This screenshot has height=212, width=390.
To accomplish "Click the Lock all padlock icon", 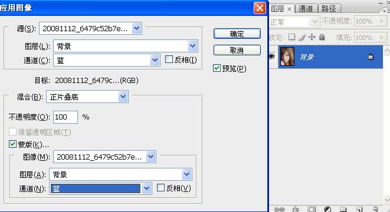I will click(322, 37).
